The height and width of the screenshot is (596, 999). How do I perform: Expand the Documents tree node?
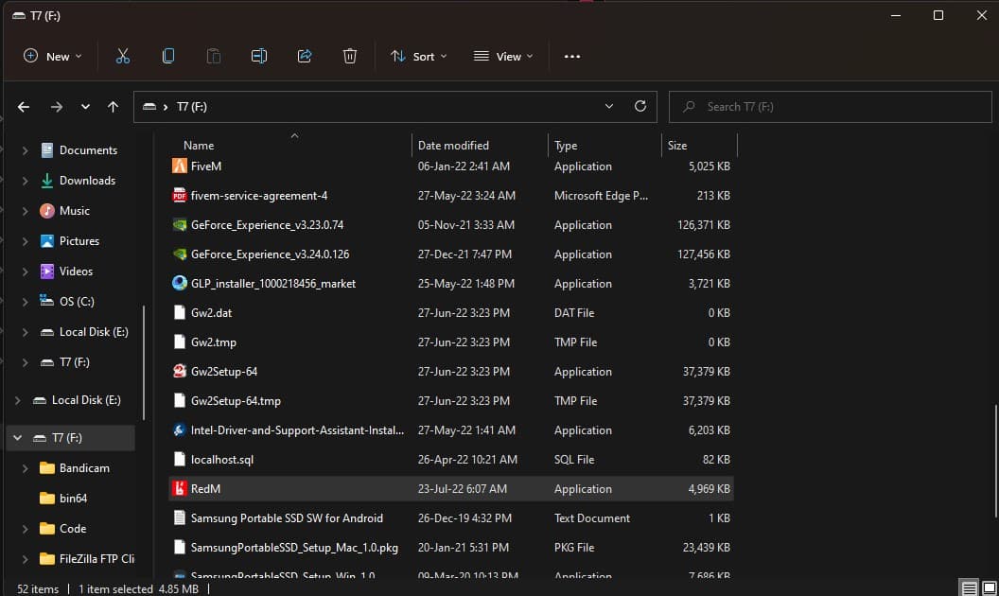pos(25,151)
